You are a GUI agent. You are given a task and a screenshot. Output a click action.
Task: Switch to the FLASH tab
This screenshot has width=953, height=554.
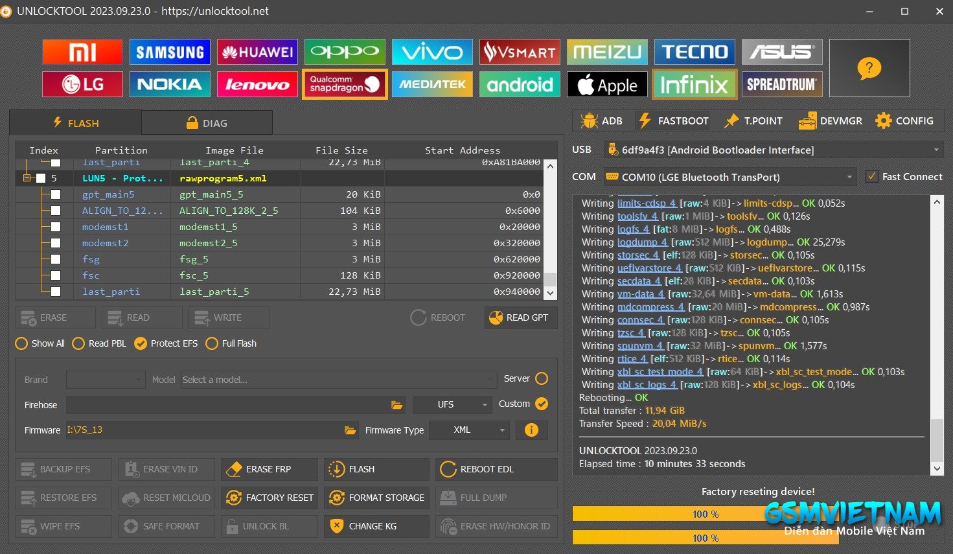point(76,122)
